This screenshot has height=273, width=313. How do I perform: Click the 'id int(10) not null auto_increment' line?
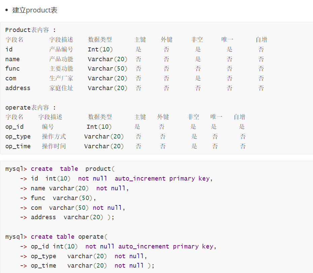(116, 179)
